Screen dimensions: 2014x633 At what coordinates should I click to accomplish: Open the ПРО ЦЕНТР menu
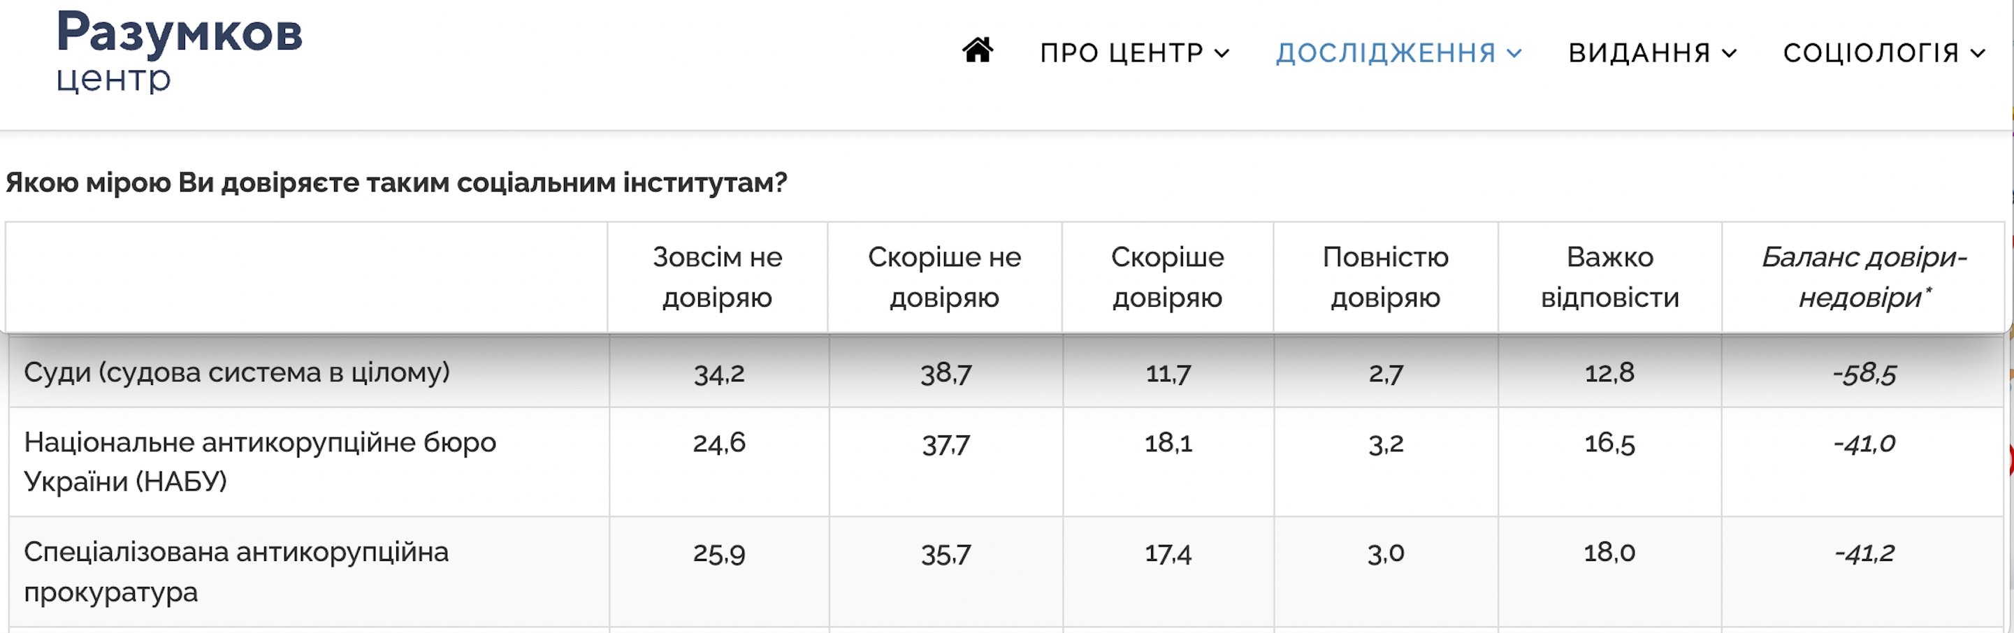pyautogui.click(x=1122, y=53)
